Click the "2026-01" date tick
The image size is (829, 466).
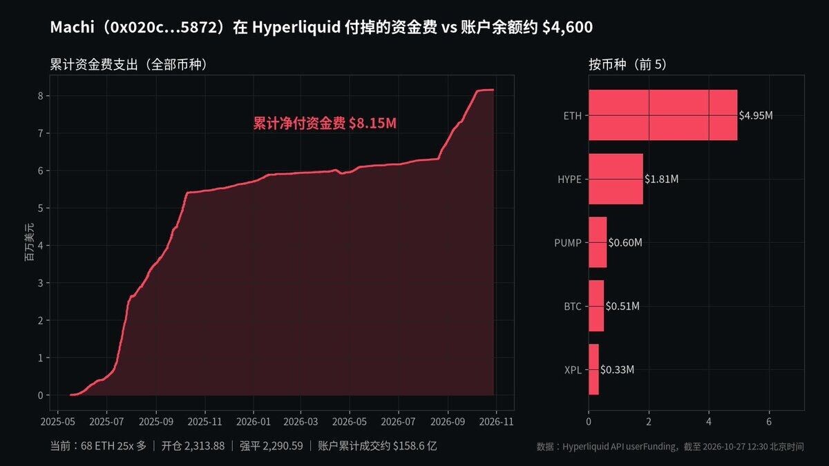tap(254, 420)
